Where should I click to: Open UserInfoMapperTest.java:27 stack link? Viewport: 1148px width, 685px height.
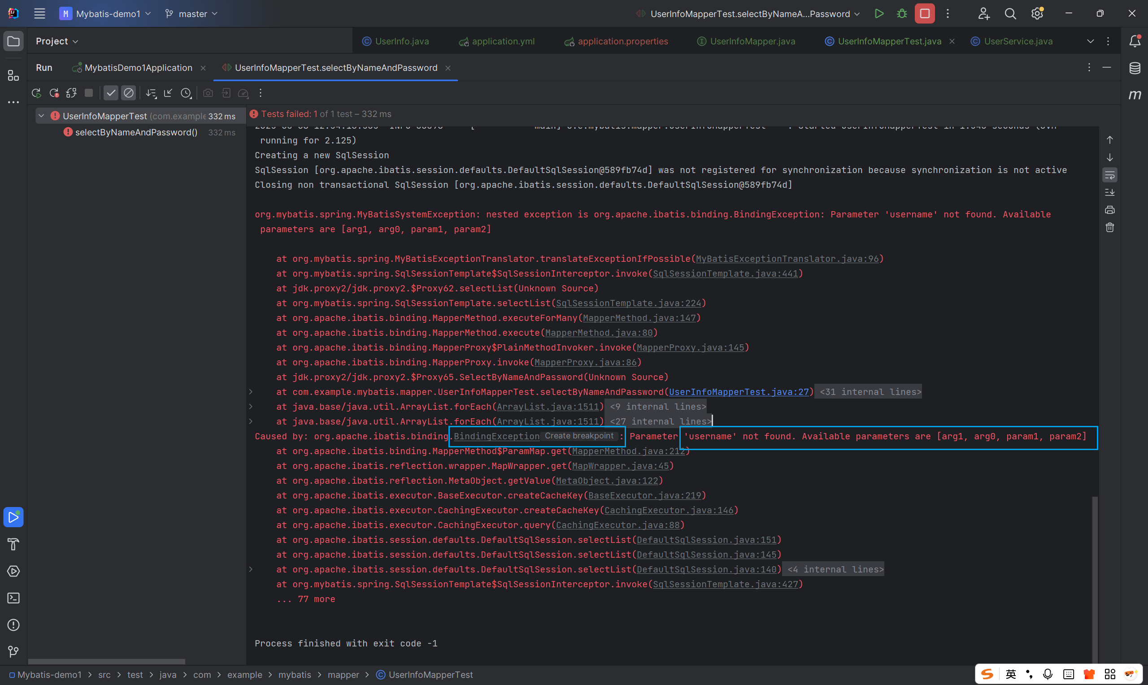tap(739, 392)
